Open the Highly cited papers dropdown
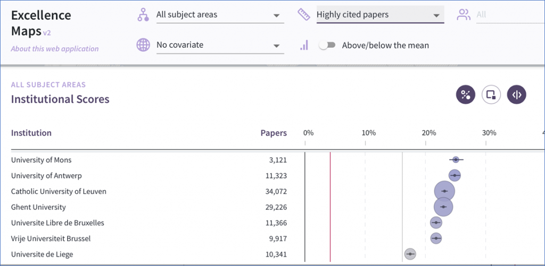Image resolution: width=545 pixels, height=266 pixels. click(380, 15)
